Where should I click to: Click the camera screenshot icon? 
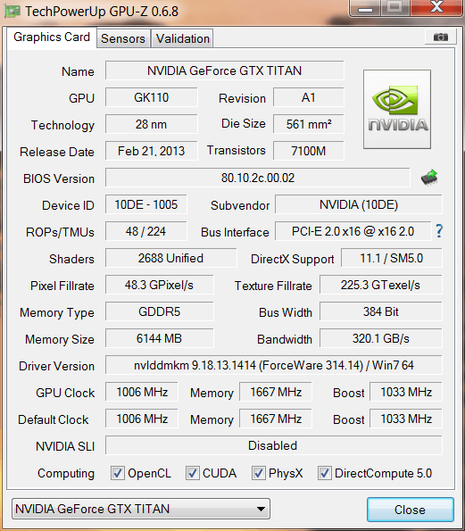pos(441,37)
